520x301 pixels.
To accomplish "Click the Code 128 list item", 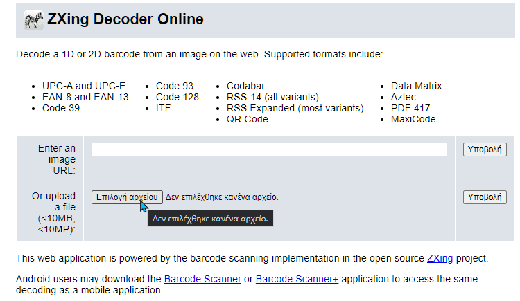I will pyautogui.click(x=177, y=97).
